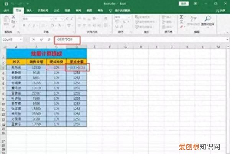
Task: Click Insert cells in the cells group
Action: coord(167,17)
